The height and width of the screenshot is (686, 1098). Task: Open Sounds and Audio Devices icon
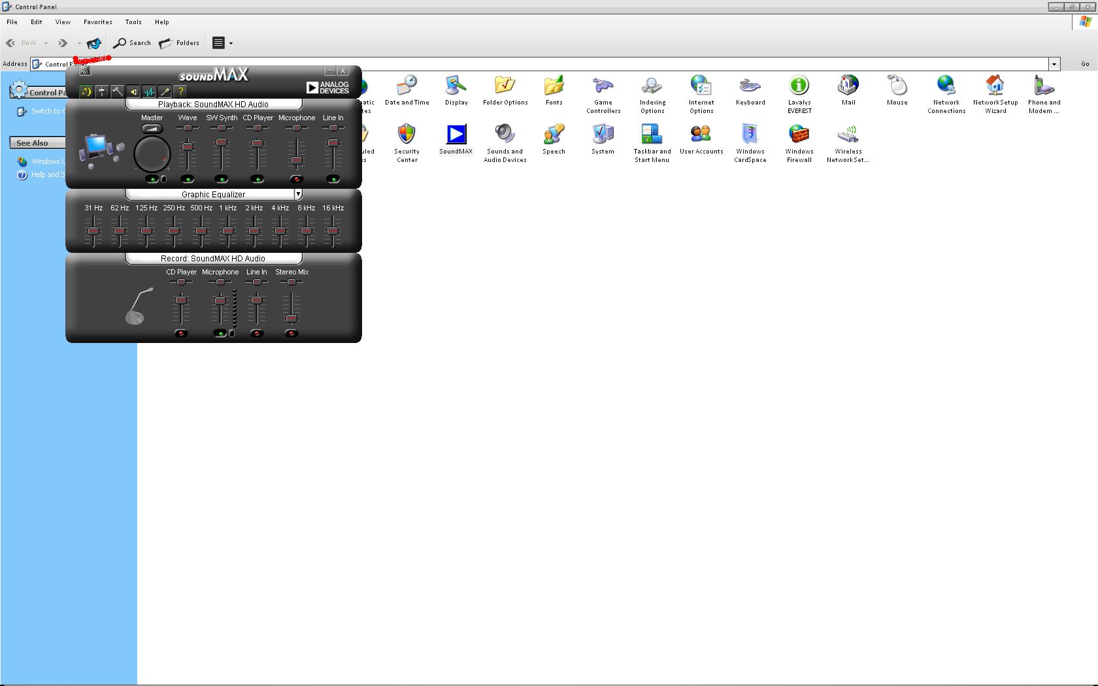click(505, 143)
